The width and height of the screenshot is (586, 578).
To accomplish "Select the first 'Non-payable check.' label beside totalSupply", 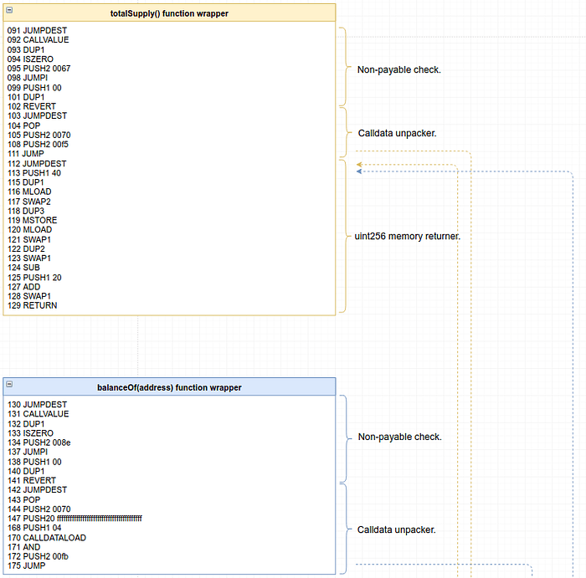I will [399, 69].
